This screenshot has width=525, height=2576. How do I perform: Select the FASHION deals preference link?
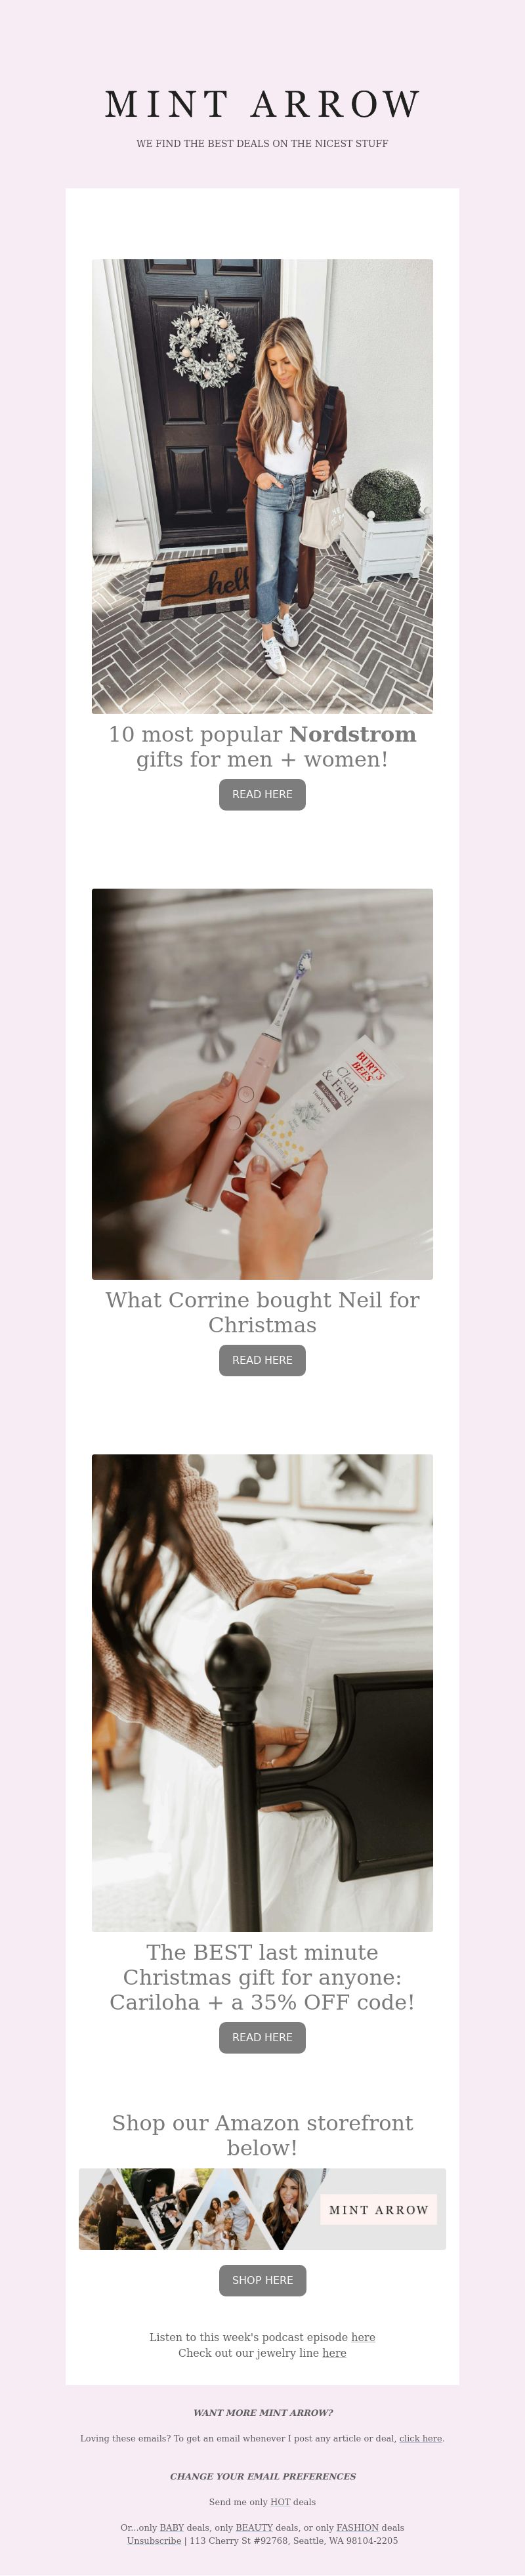tap(357, 2527)
